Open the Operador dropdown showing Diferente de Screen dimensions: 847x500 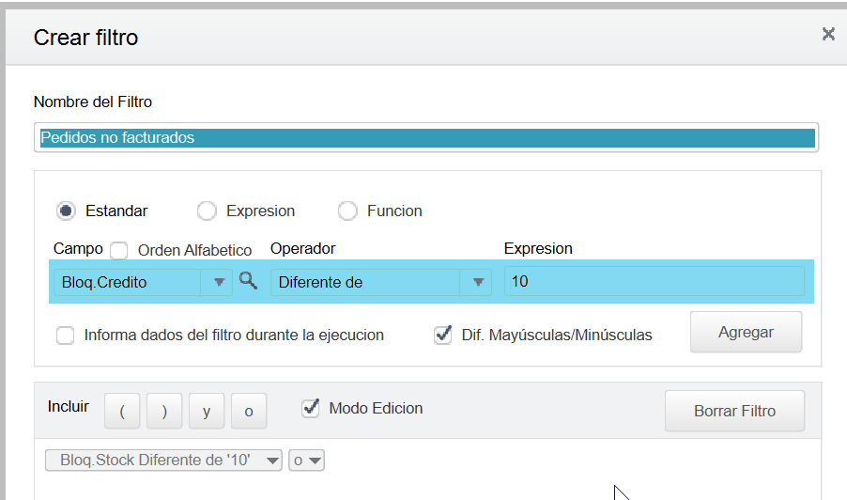381,282
